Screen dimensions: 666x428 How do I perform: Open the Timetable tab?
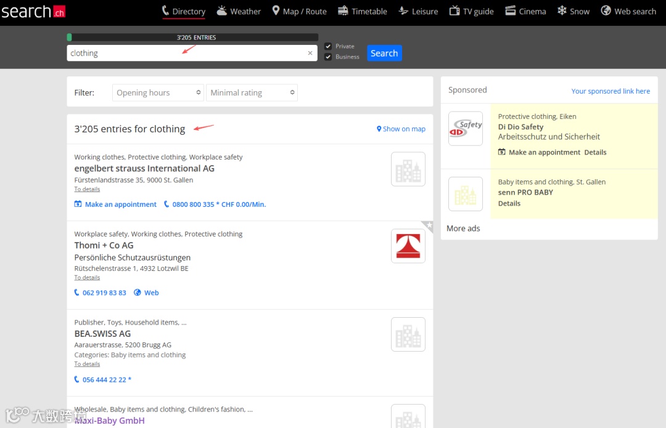coord(363,12)
